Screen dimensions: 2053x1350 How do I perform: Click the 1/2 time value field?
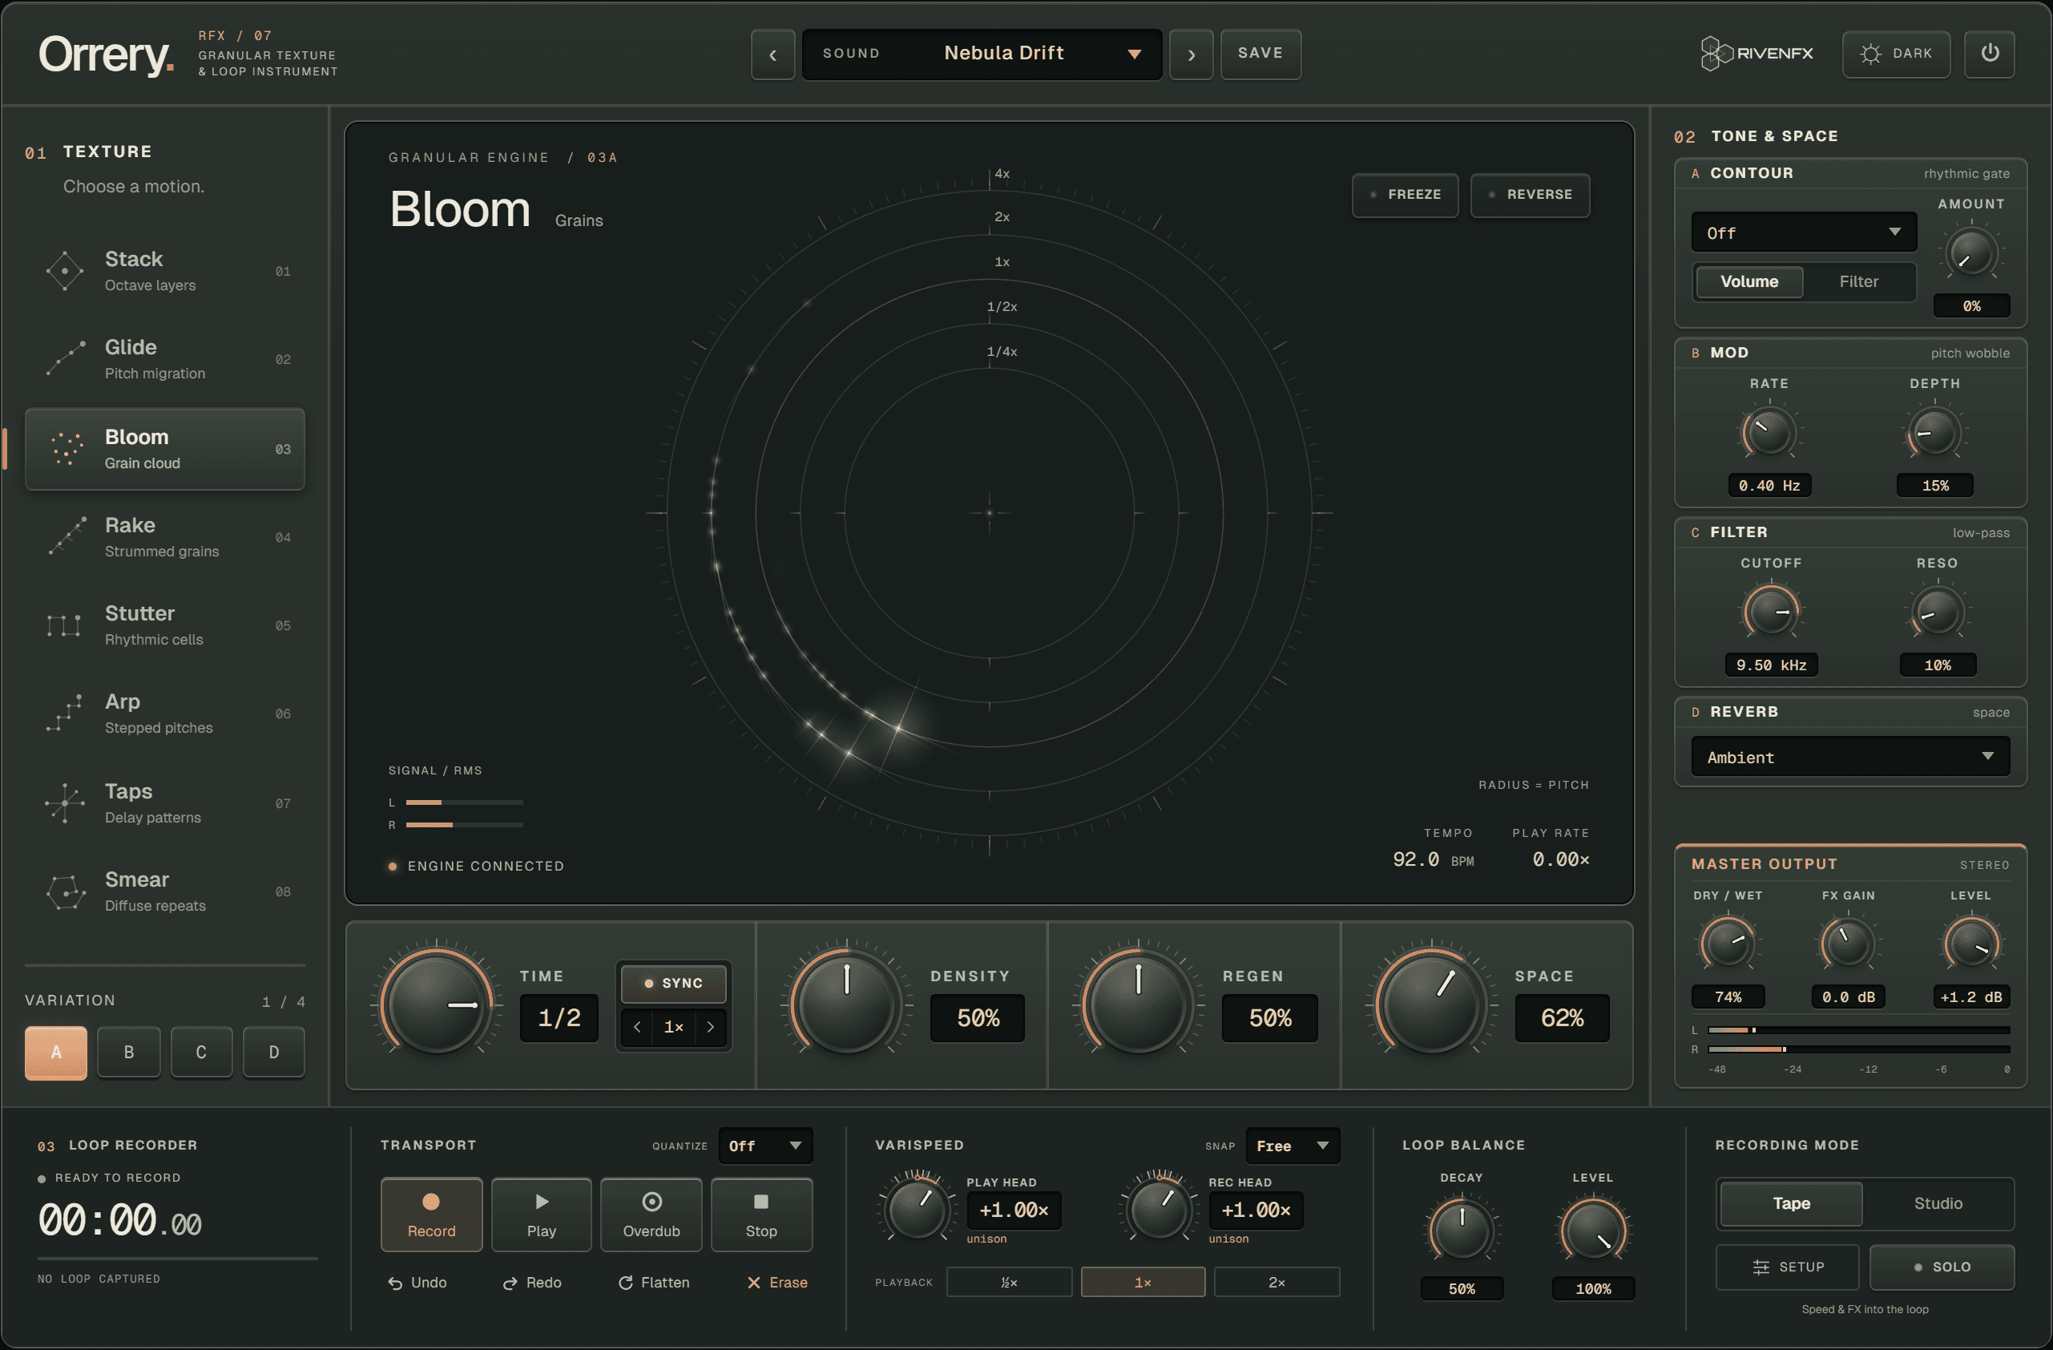coord(559,1019)
